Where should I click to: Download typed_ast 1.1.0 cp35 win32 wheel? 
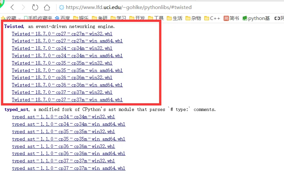coord(63,132)
